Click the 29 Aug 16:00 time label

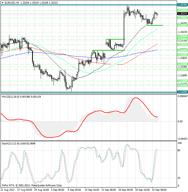[x=42, y=190]
